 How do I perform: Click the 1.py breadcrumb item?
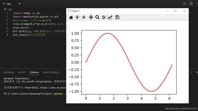[x=8, y=9]
